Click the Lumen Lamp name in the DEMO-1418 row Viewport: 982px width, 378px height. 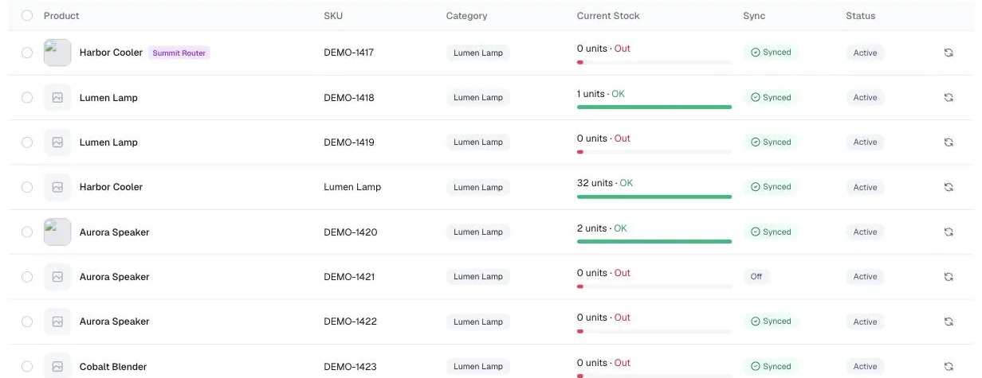tap(108, 97)
